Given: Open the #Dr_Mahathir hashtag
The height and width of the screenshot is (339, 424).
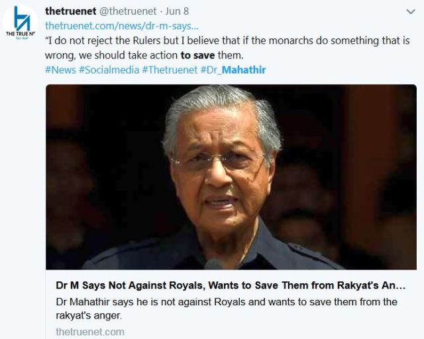Looking at the screenshot, I should point(233,70).
